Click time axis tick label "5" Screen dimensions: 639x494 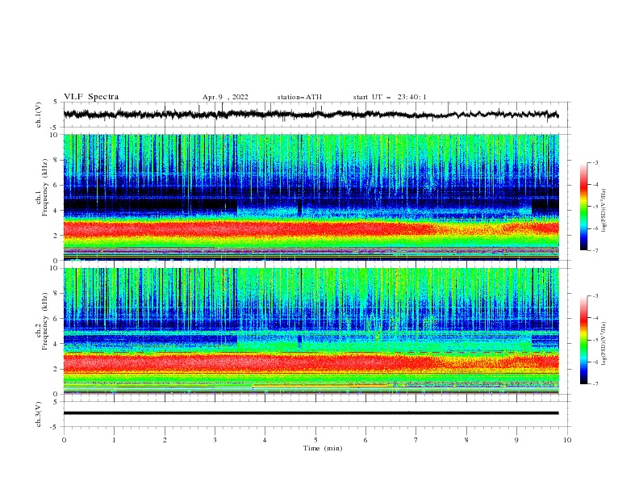315,440
